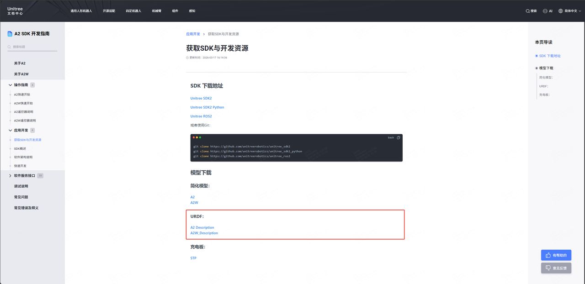Jump to 充电板 in 本页导读
This screenshot has height=284, width=585.
point(544,95)
